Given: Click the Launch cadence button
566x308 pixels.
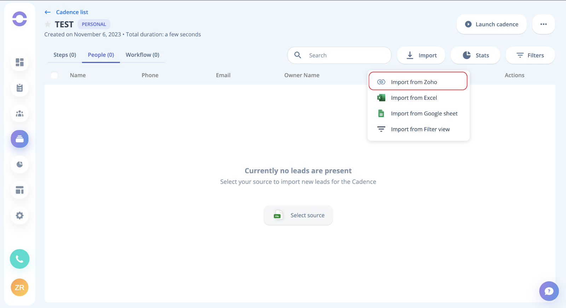Looking at the screenshot, I should click(491, 24).
